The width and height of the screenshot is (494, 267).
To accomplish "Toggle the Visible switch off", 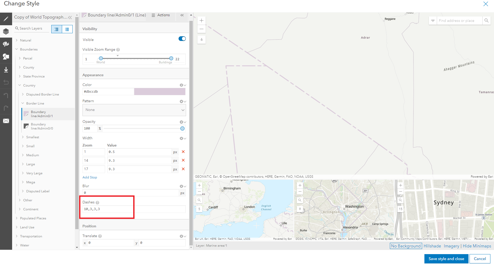I will point(182,39).
